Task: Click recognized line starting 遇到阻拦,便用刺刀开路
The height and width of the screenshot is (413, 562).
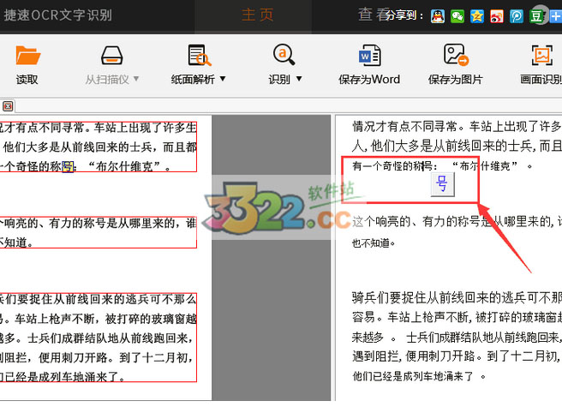Action: click(457, 356)
